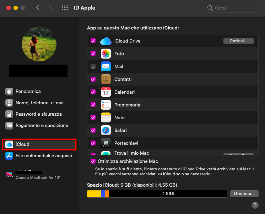This screenshot has height=214, width=265.
Task: Show all preferences grid icon
Action: click(x=65, y=8)
